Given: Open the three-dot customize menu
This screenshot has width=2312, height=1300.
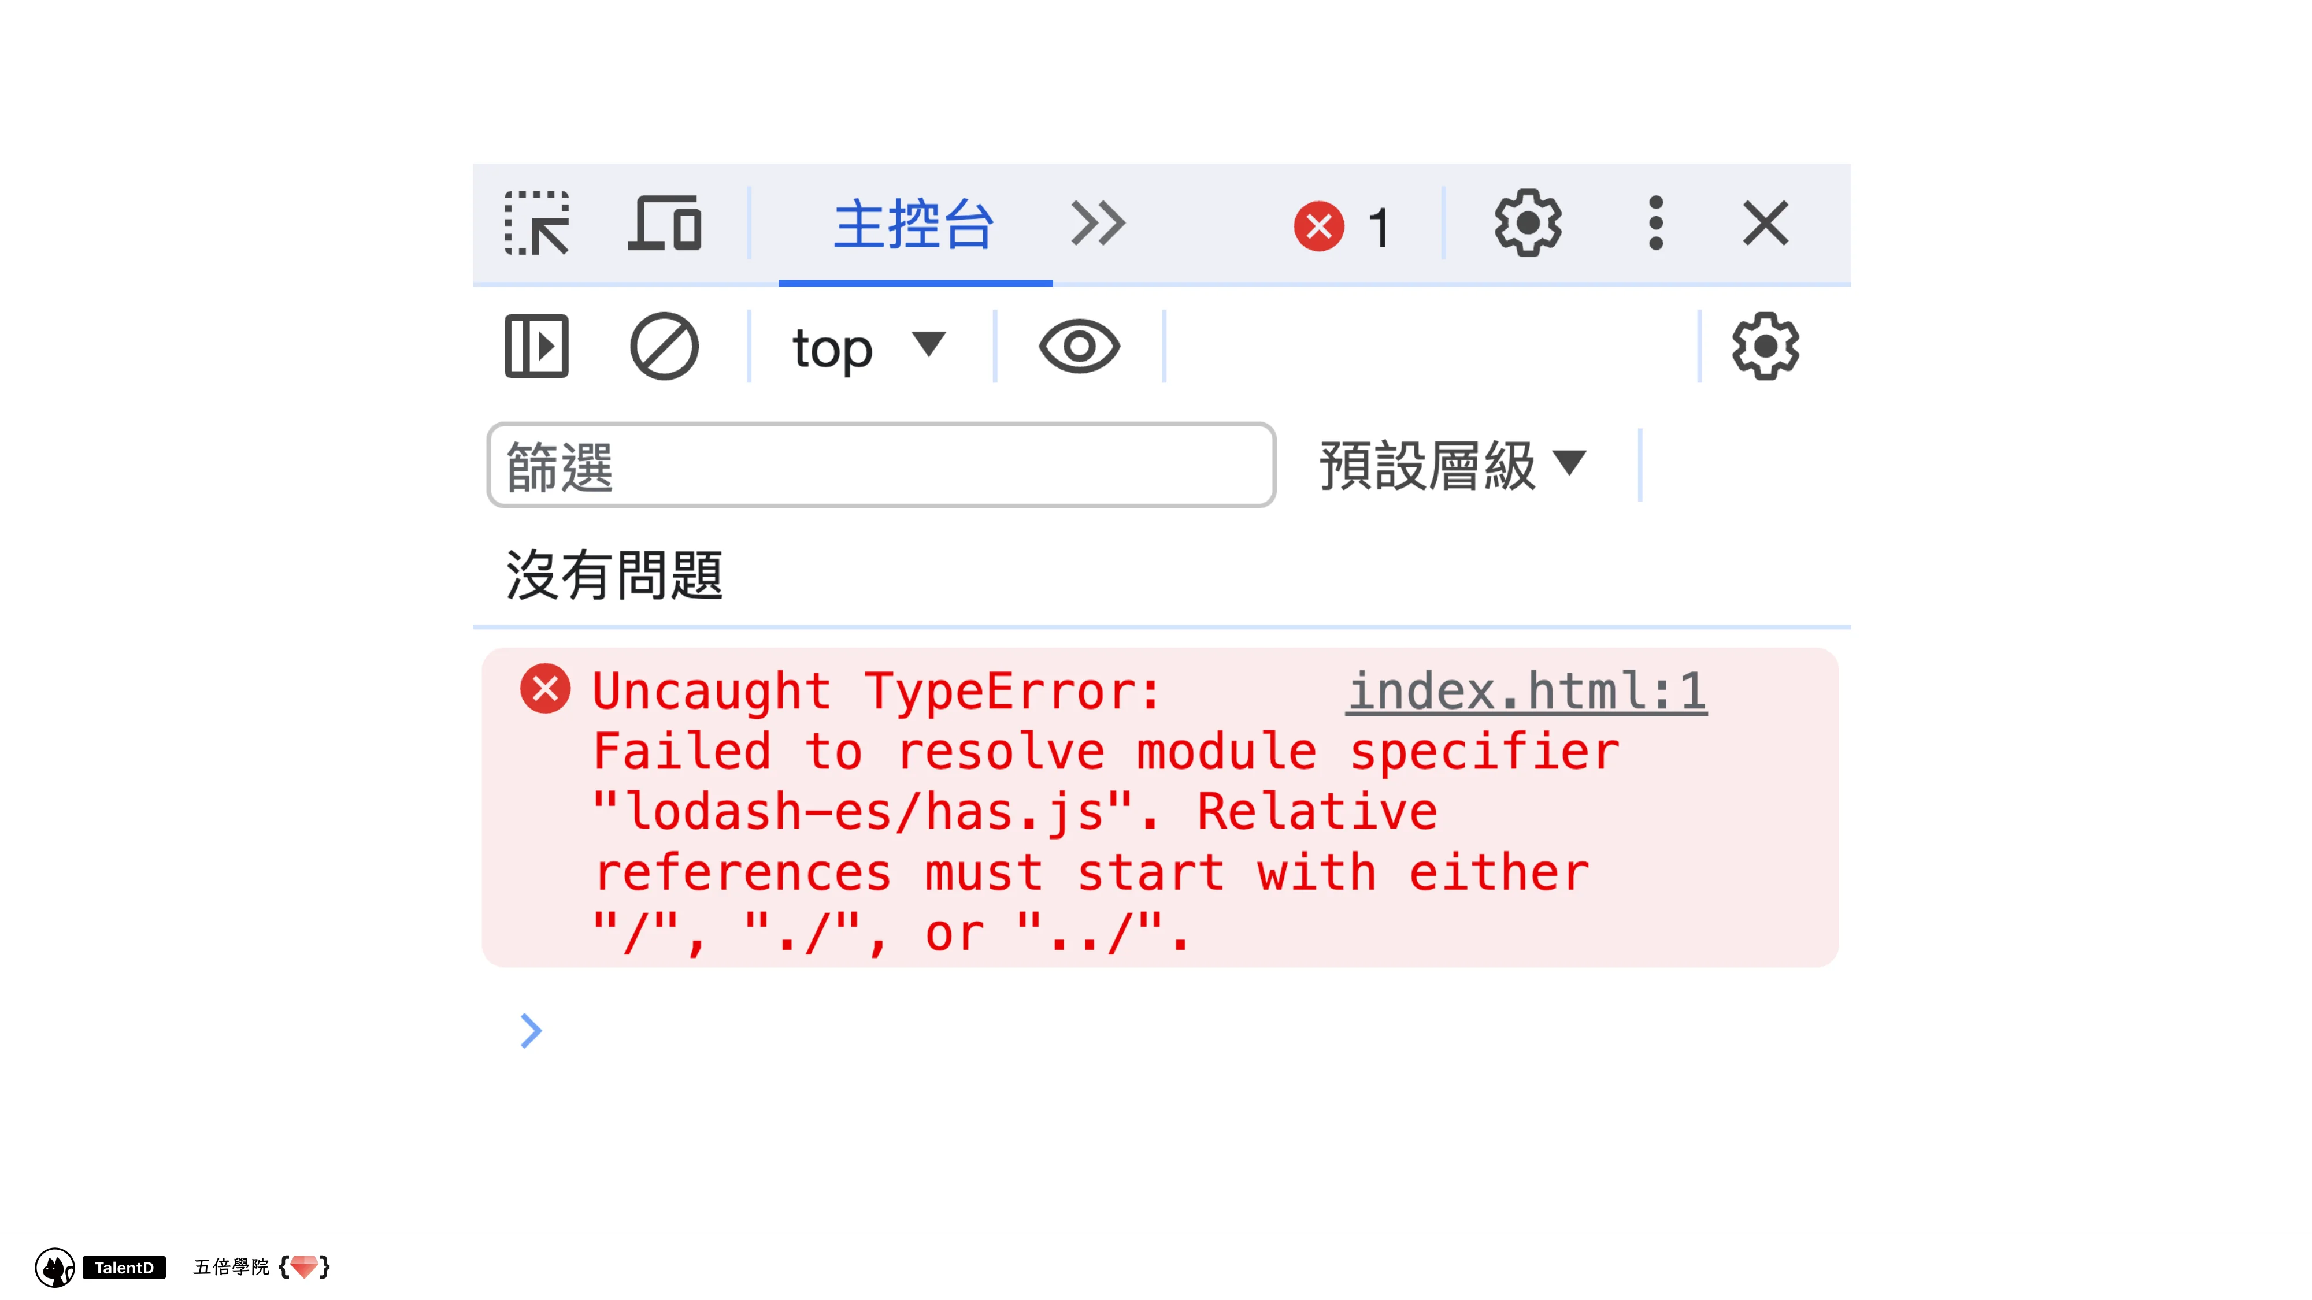Looking at the screenshot, I should click(x=1655, y=224).
